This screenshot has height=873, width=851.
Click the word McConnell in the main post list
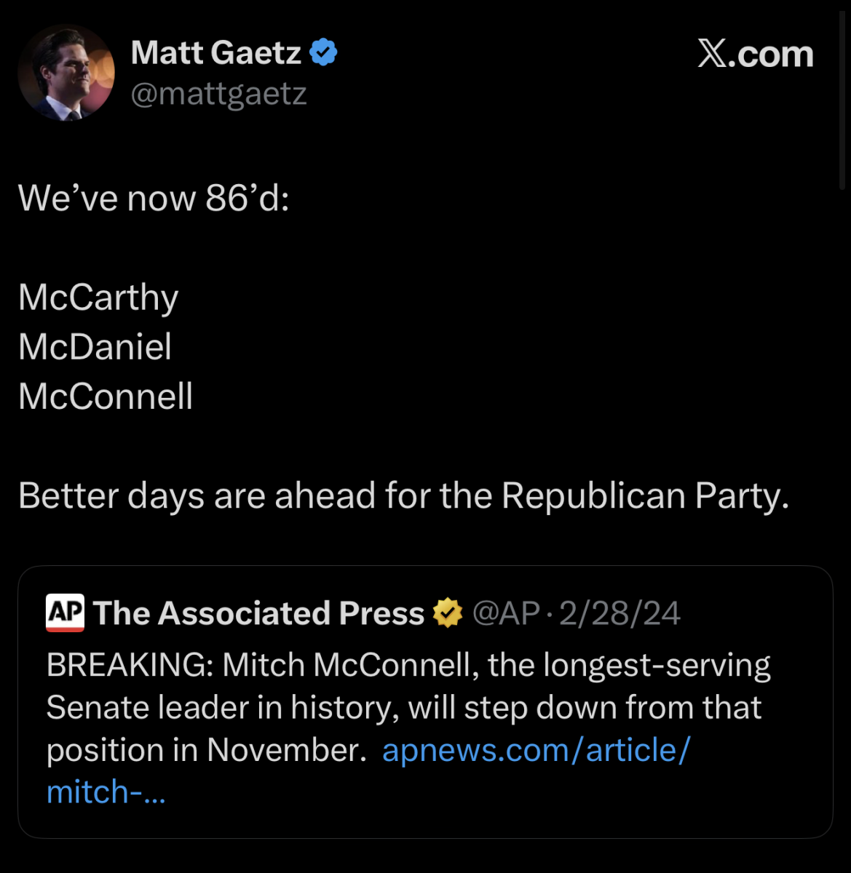coord(106,396)
